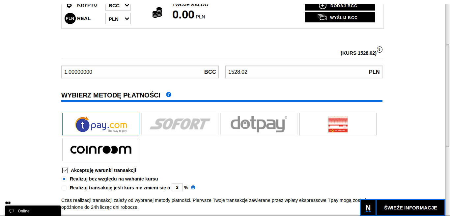Click the percent change input field
Viewport: 450px width, 220px height.
177,187
